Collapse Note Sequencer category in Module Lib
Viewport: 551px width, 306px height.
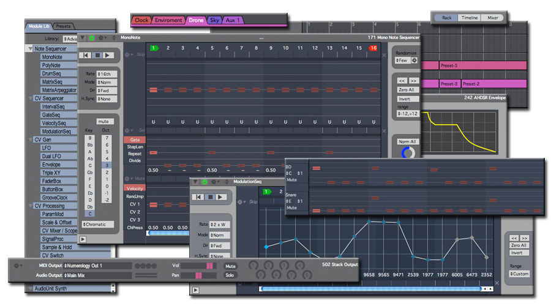30,49
